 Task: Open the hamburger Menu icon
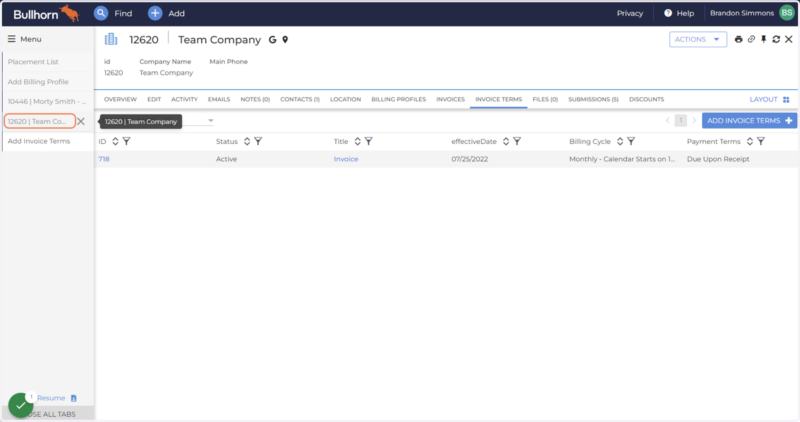[11, 39]
